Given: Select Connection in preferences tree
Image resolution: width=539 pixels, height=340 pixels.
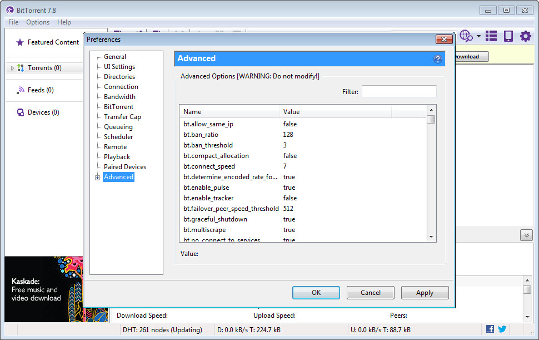Looking at the screenshot, I should pyautogui.click(x=121, y=87).
